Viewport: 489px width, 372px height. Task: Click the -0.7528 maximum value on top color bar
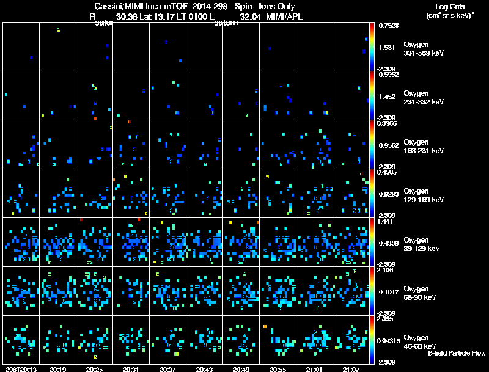click(x=388, y=26)
